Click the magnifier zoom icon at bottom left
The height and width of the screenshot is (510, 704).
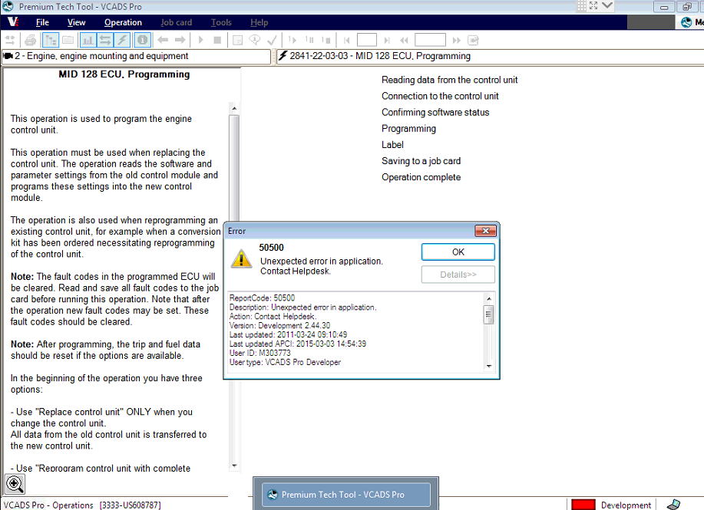point(15,484)
